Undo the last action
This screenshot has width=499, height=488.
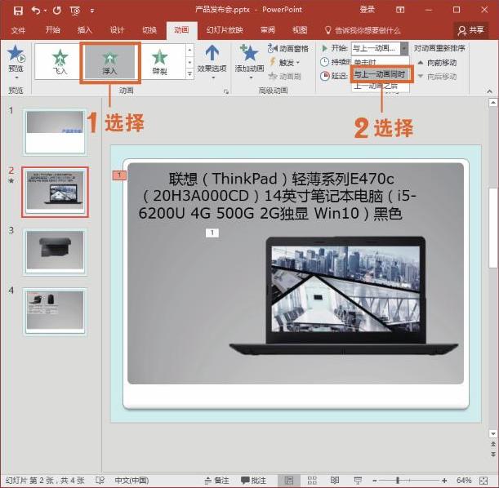[36, 11]
